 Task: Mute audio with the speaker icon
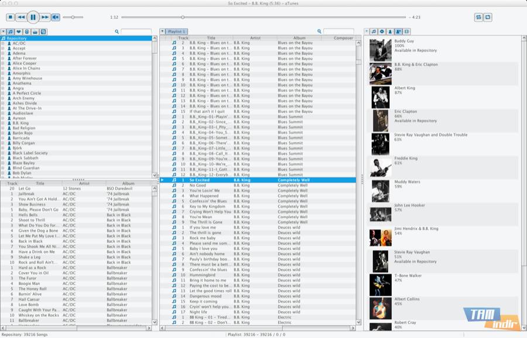[56, 18]
